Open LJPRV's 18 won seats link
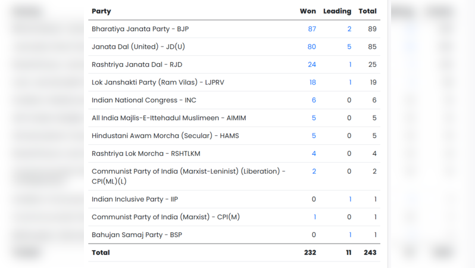Viewport: 475px width, 268px height. click(x=312, y=83)
